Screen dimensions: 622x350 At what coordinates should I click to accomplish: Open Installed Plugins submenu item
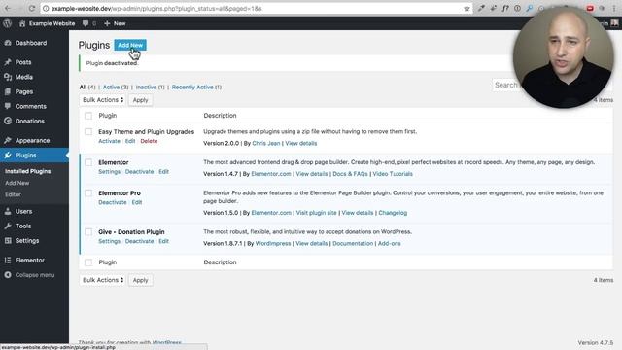[28, 171]
